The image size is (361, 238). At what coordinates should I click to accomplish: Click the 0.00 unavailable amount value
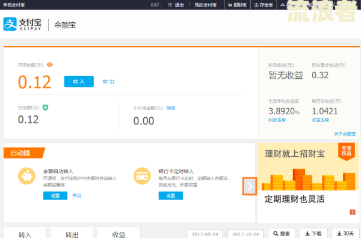(x=144, y=121)
